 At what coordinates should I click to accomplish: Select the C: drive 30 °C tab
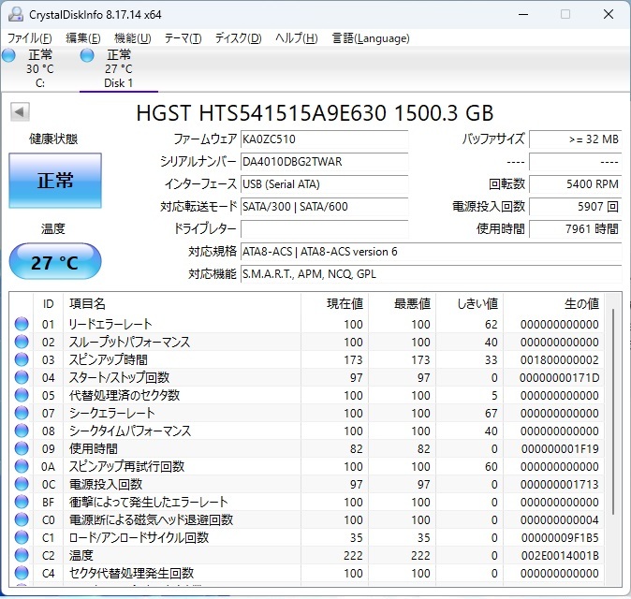pos(40,68)
